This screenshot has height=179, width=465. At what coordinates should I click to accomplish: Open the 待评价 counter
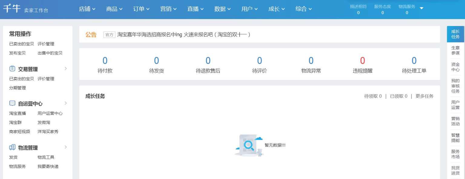point(259,65)
